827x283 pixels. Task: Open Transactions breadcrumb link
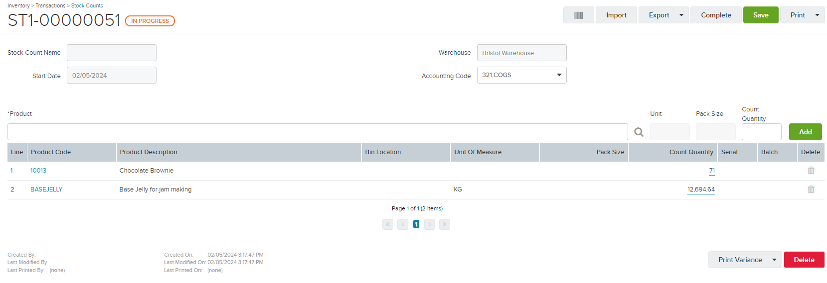pyautogui.click(x=50, y=5)
